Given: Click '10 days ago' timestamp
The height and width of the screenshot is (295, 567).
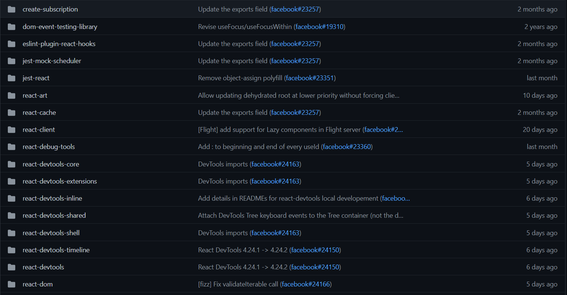Looking at the screenshot, I should (540, 95).
